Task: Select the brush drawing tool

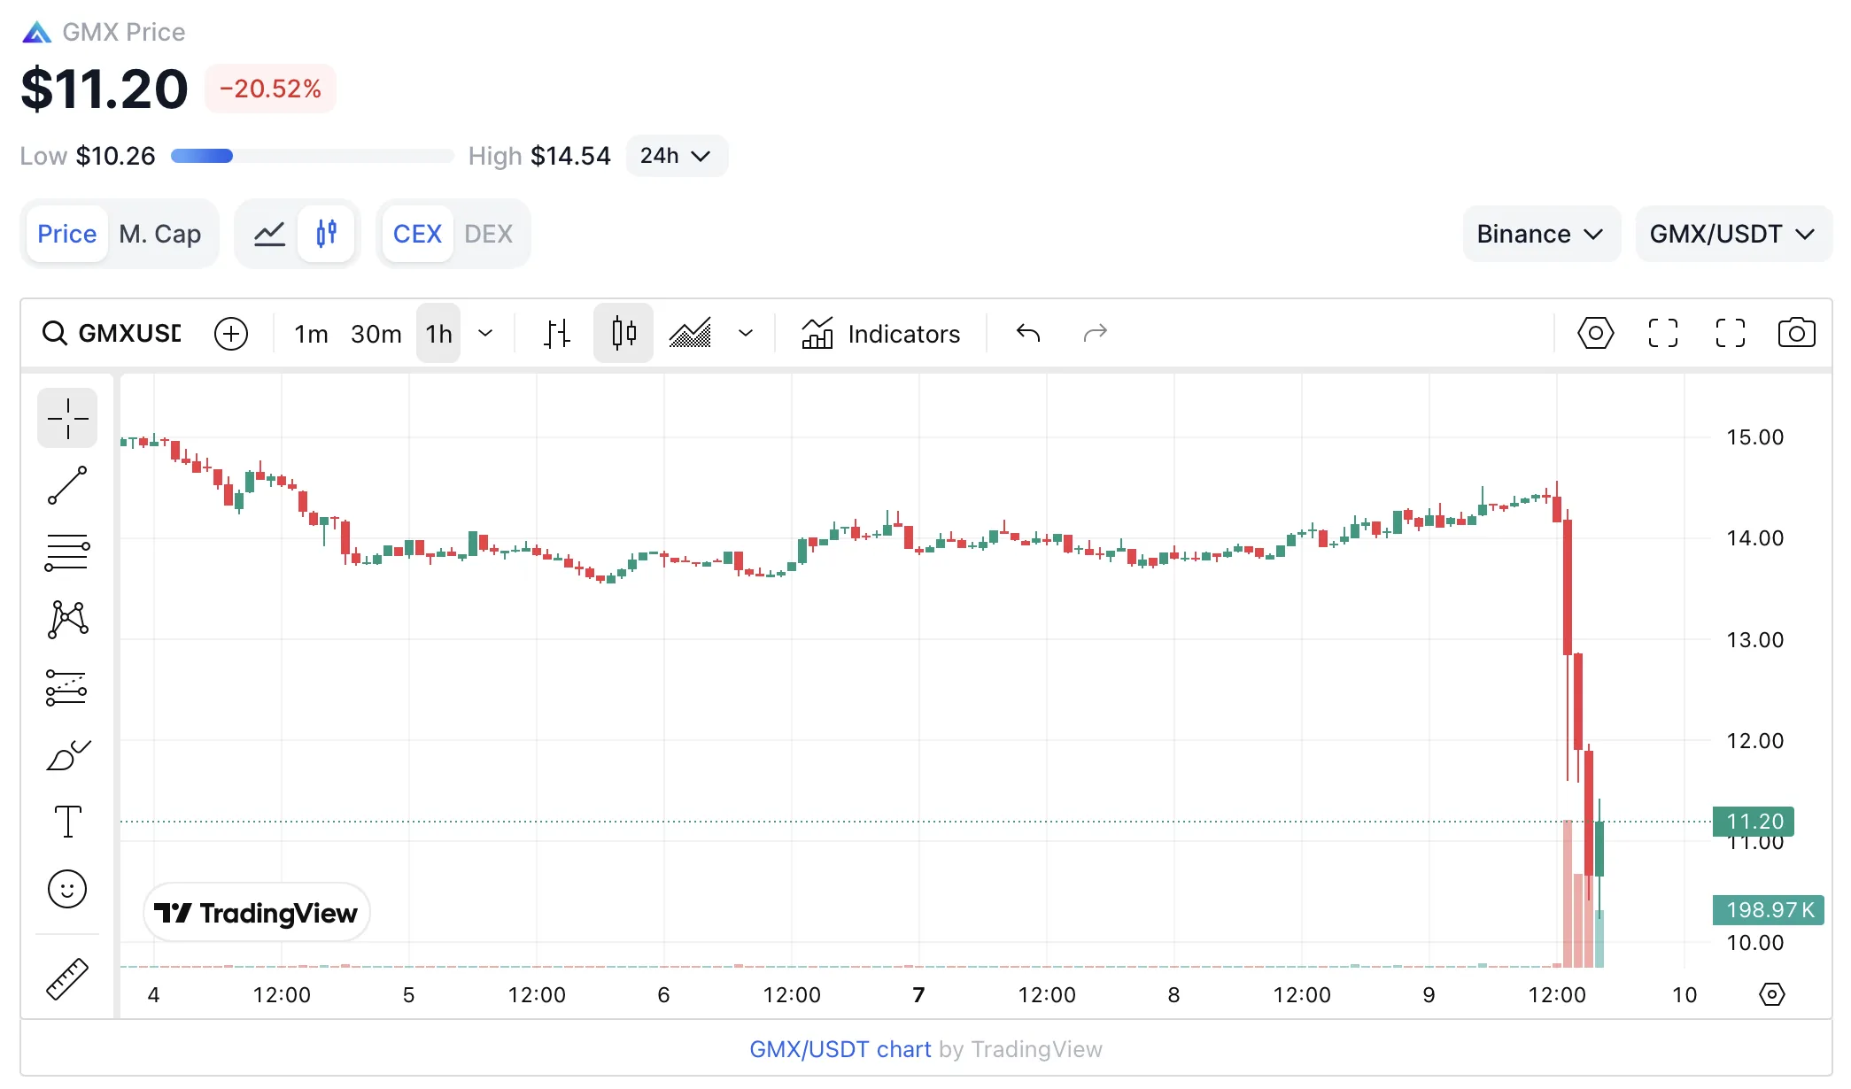Action: tap(67, 754)
